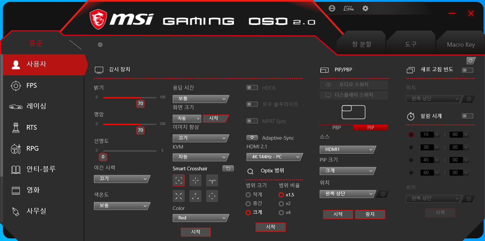This screenshot has height=241, width=485.
Task: Enable 로우 블루라이트 switch
Action: 252,104
